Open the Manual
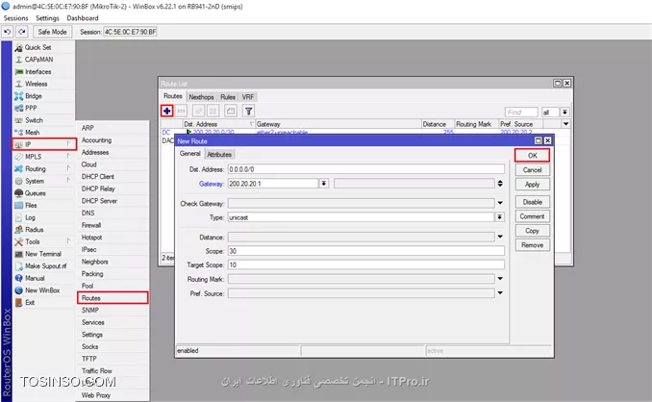 pos(43,278)
